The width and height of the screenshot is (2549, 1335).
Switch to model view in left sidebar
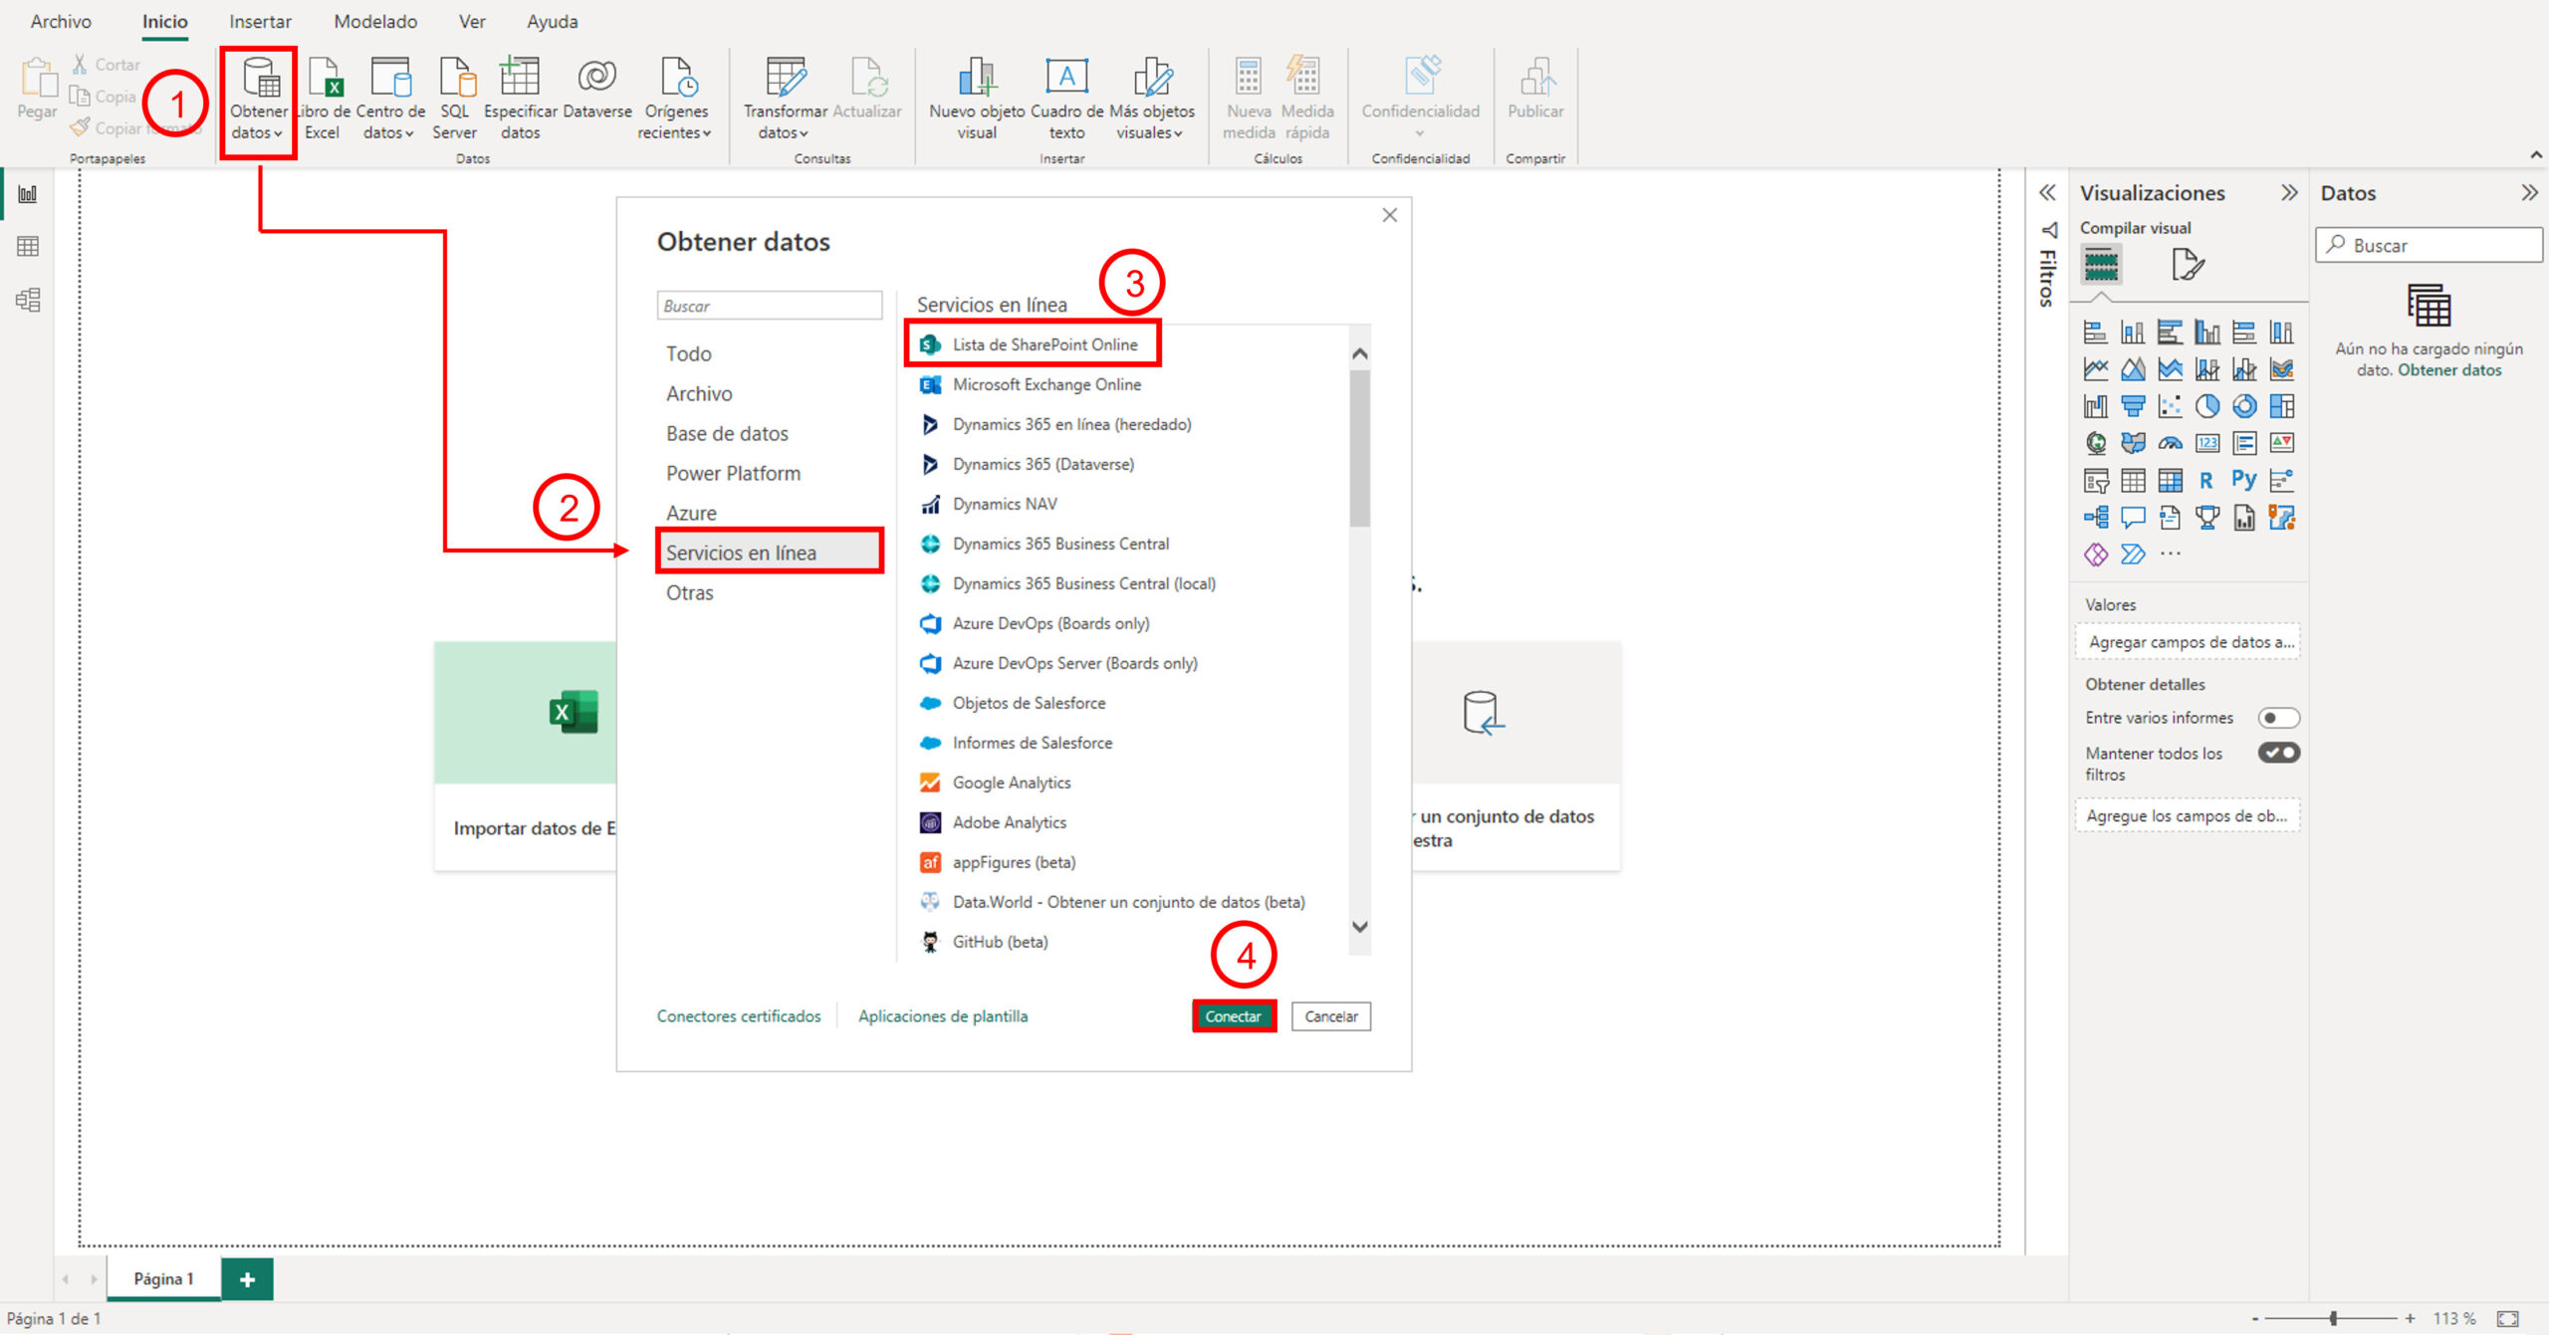[28, 300]
